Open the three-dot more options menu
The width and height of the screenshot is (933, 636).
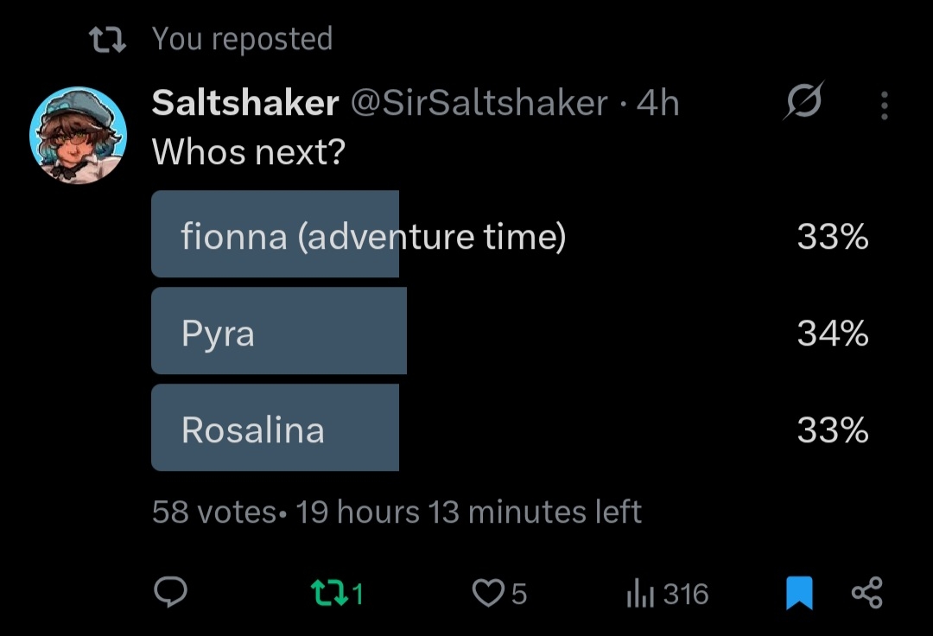click(x=884, y=105)
